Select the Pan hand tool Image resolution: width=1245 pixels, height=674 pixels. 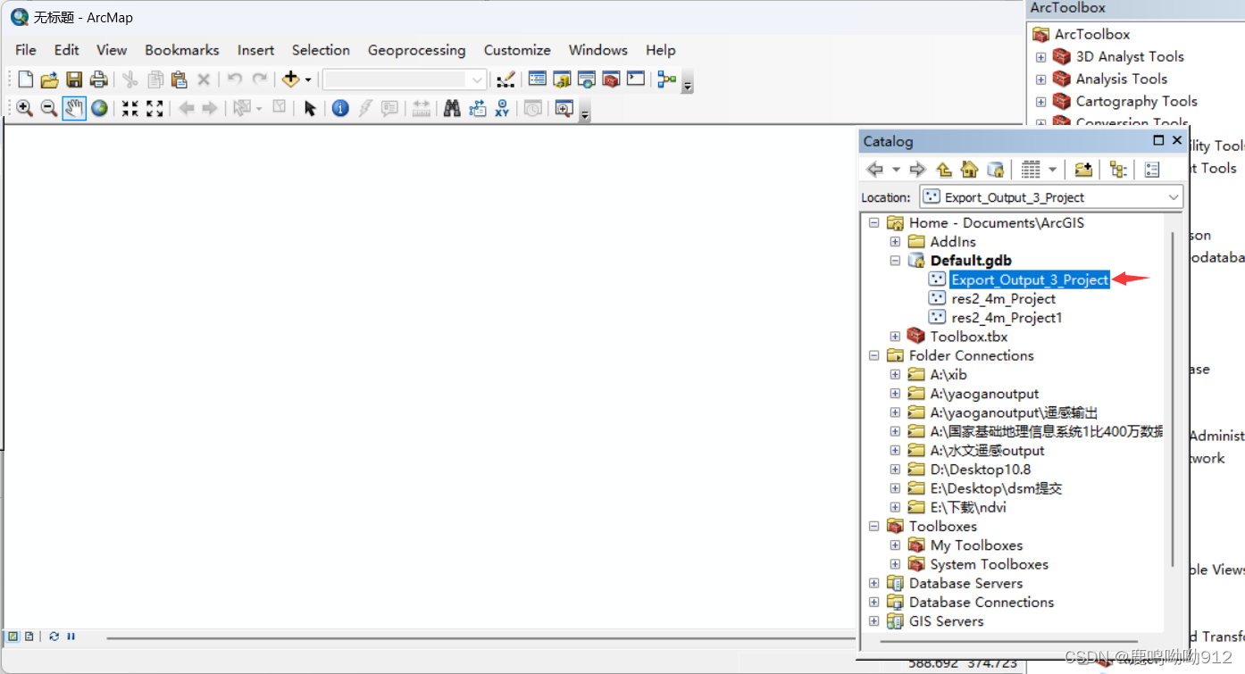tap(74, 108)
